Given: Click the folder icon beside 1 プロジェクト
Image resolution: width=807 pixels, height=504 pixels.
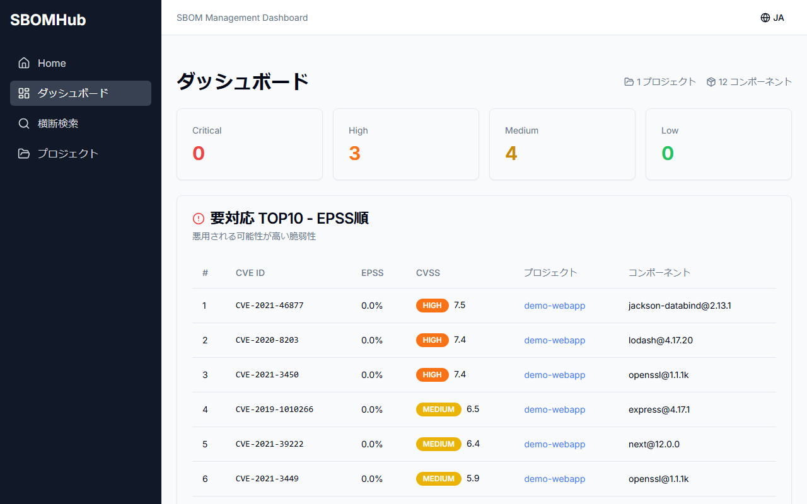Looking at the screenshot, I should click(629, 82).
